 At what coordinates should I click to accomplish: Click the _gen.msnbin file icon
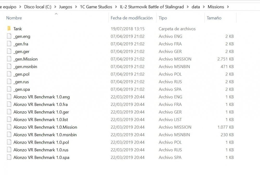pyautogui.click(x=9, y=66)
